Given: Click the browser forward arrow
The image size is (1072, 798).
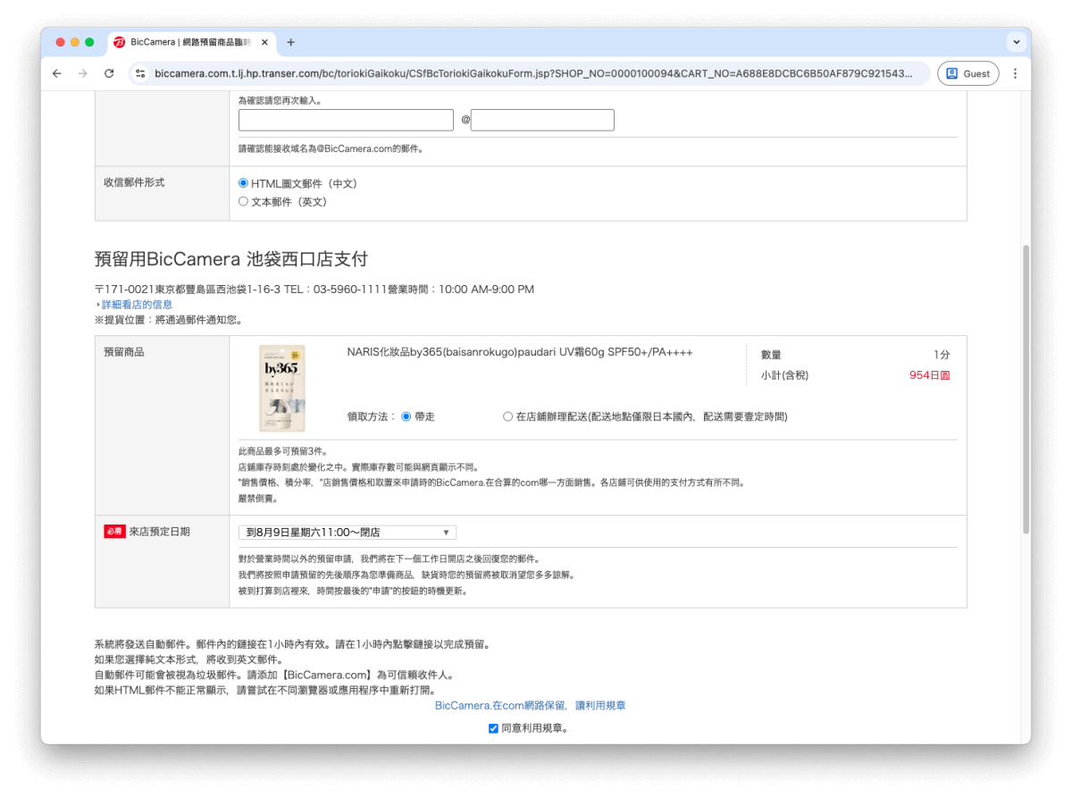Looking at the screenshot, I should 83,73.
